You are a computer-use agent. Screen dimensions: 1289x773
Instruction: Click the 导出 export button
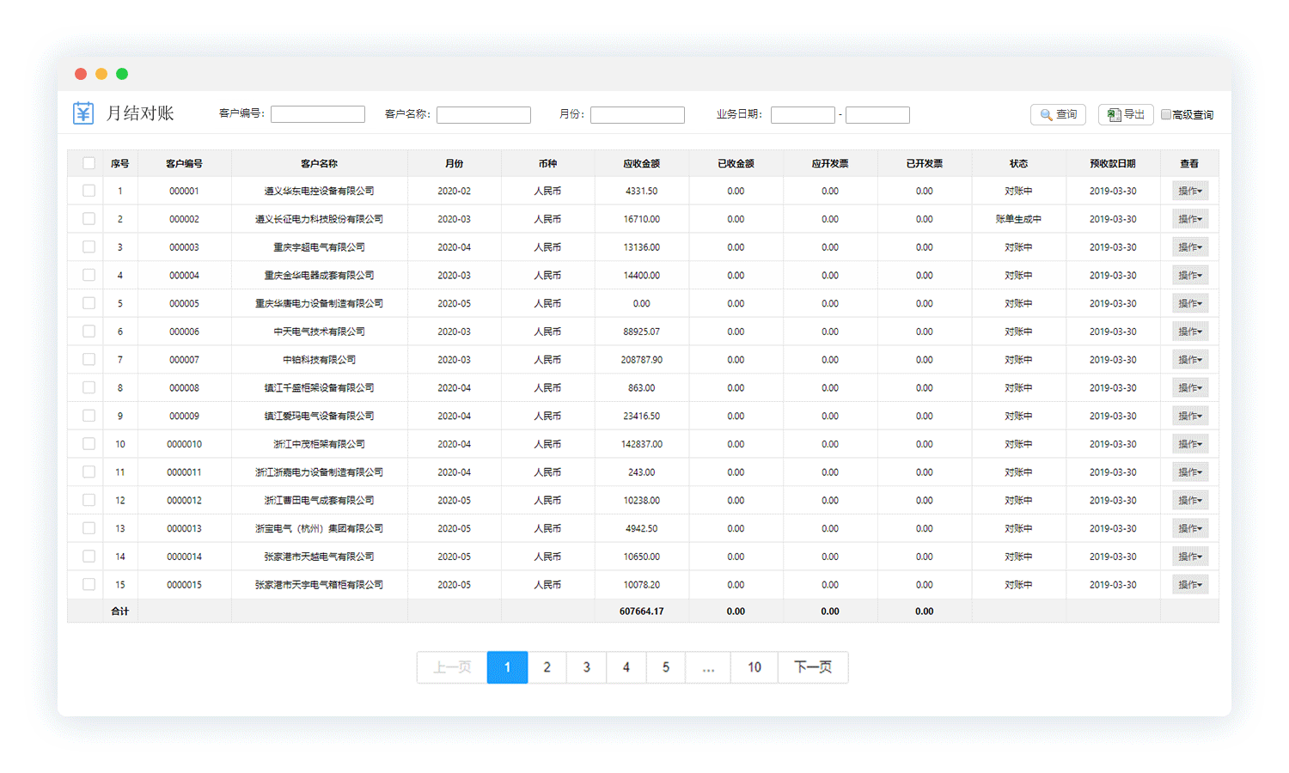1126,114
